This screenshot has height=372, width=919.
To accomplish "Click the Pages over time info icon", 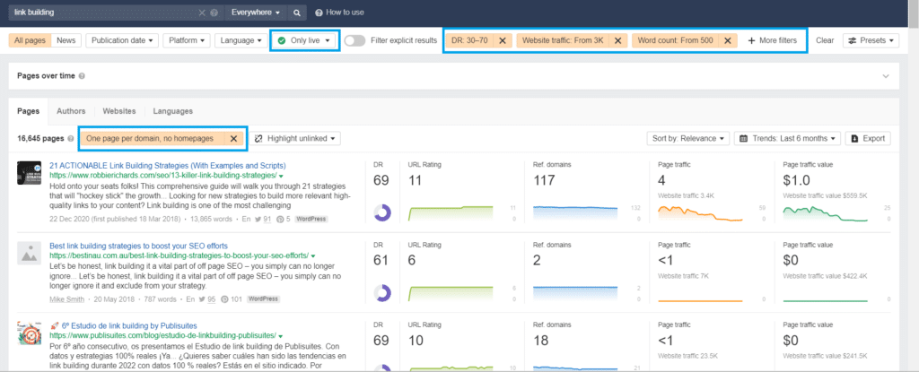I will pos(82,76).
